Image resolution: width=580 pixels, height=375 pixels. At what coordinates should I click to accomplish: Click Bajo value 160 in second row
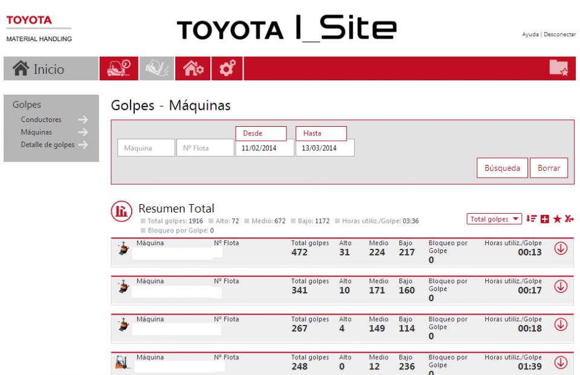pos(407,290)
